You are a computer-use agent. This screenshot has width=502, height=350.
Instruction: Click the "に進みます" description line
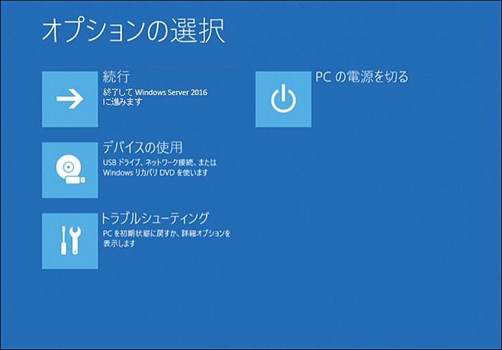pos(123,102)
